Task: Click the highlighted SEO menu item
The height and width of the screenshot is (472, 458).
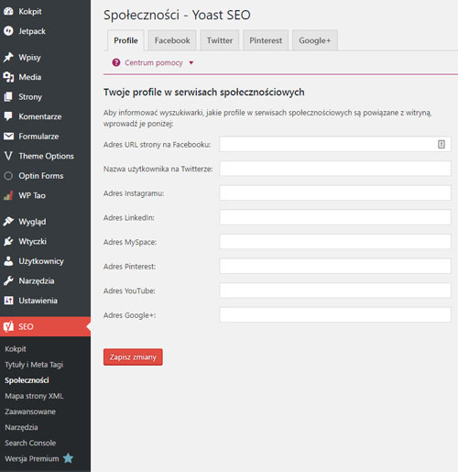Action: coord(45,326)
